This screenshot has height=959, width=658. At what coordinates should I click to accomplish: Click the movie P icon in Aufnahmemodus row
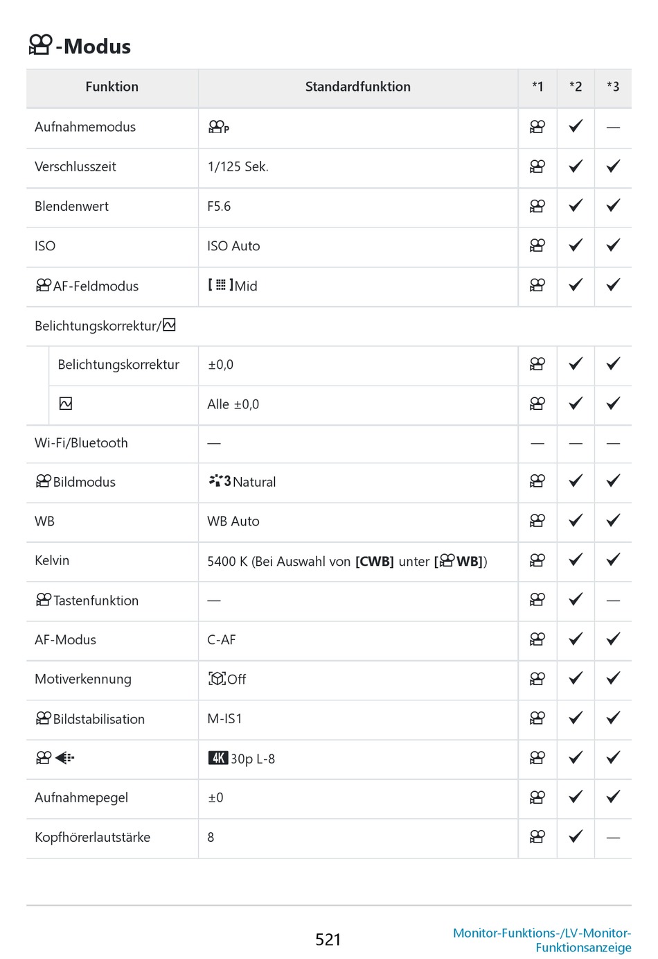[218, 127]
